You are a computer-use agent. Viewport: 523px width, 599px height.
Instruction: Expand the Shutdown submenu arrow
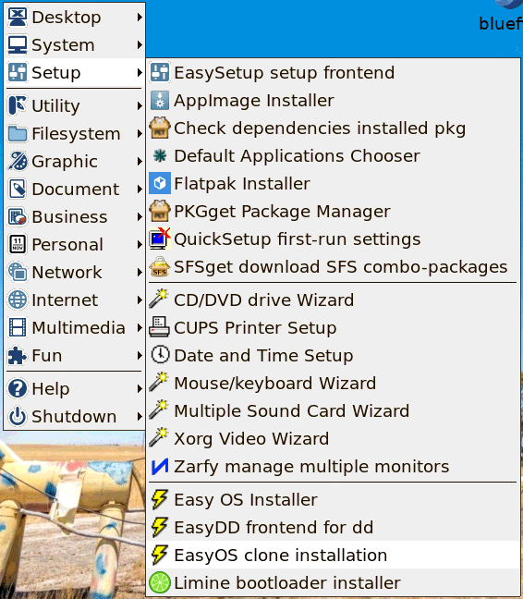(140, 416)
